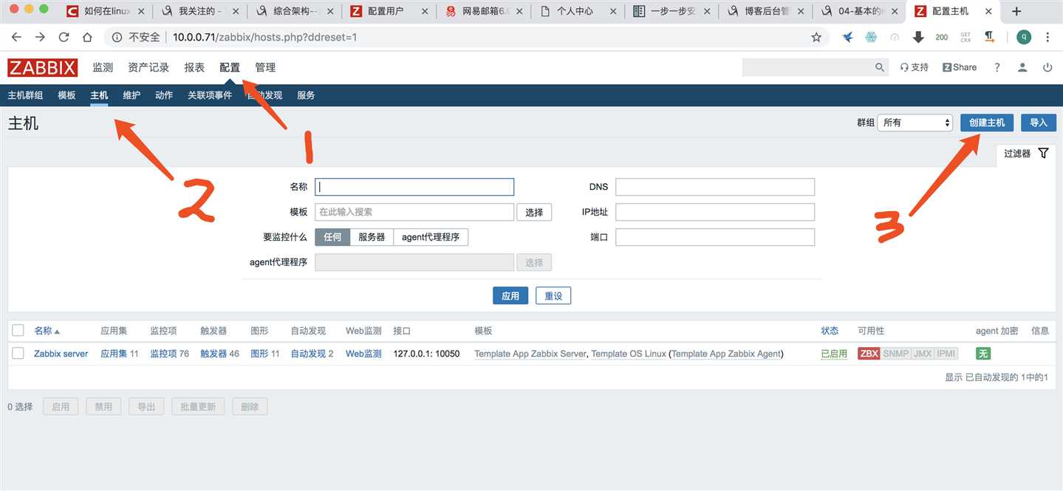1063x491 pixels.
Task: Click the black download arrow extension icon
Action: tap(918, 37)
